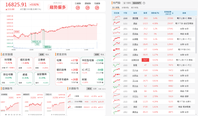Viewport: 198px width, 116px height.
Task: Click the mini chart icon for 小道瓊 futures
Action: point(70,96)
